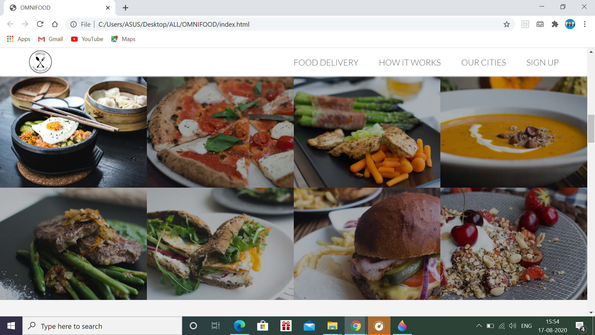The width and height of the screenshot is (595, 335).
Task: Open File Explorer from the taskbar
Action: (332, 326)
